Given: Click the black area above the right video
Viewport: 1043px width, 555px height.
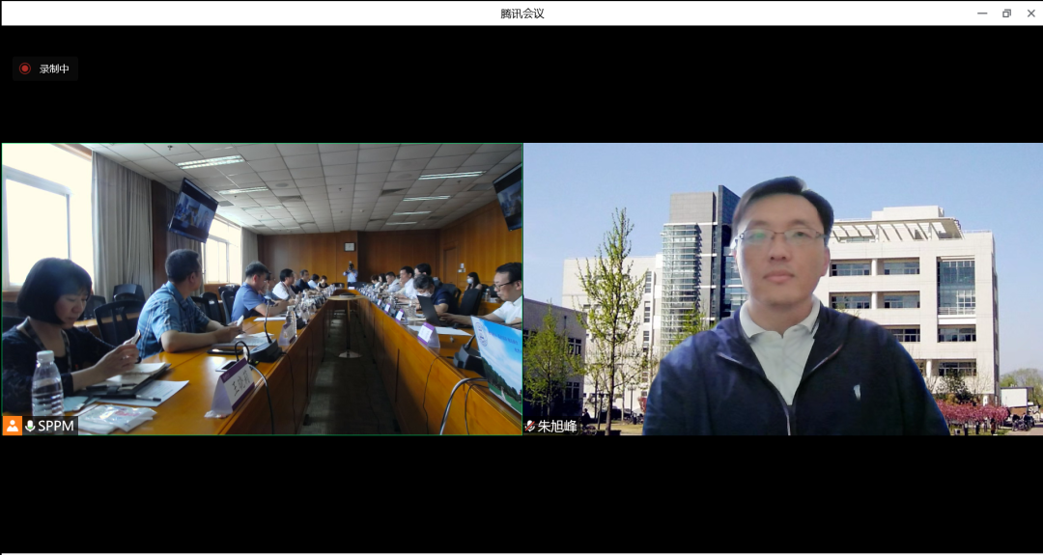Looking at the screenshot, I should click(x=782, y=87).
